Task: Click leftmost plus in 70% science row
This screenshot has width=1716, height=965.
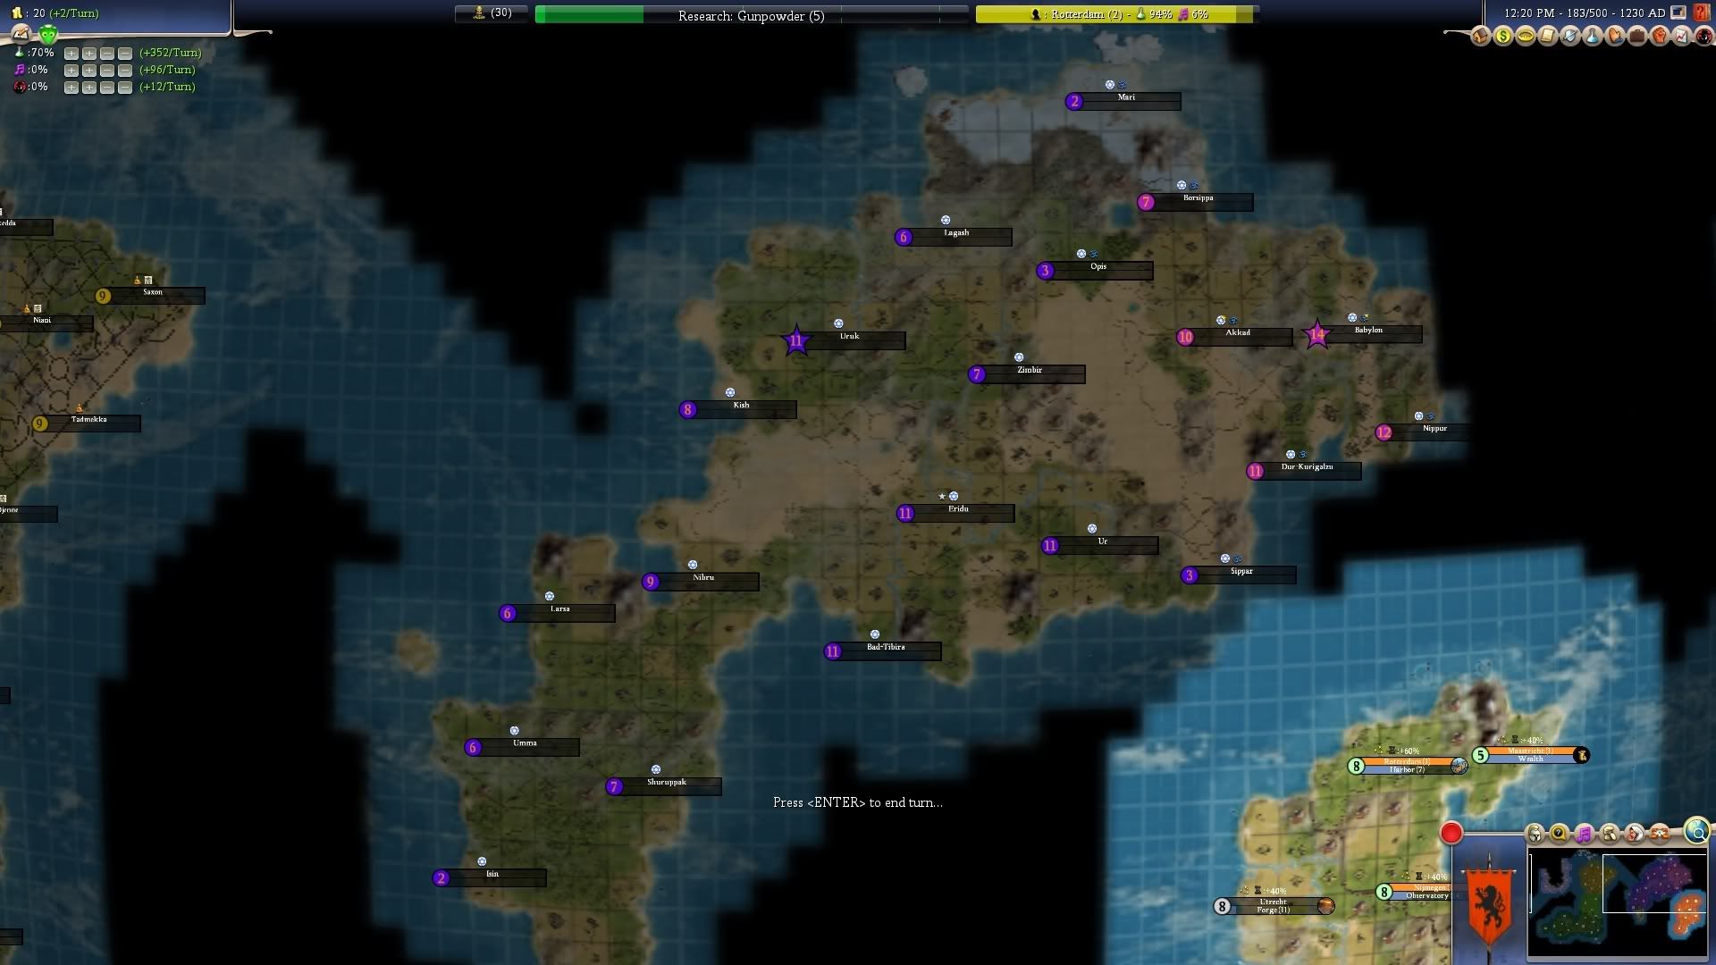Action: (x=71, y=54)
